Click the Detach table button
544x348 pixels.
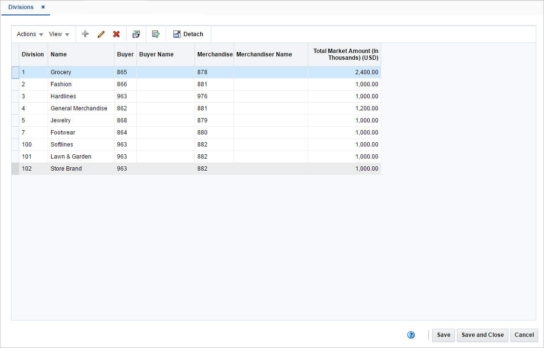188,34
